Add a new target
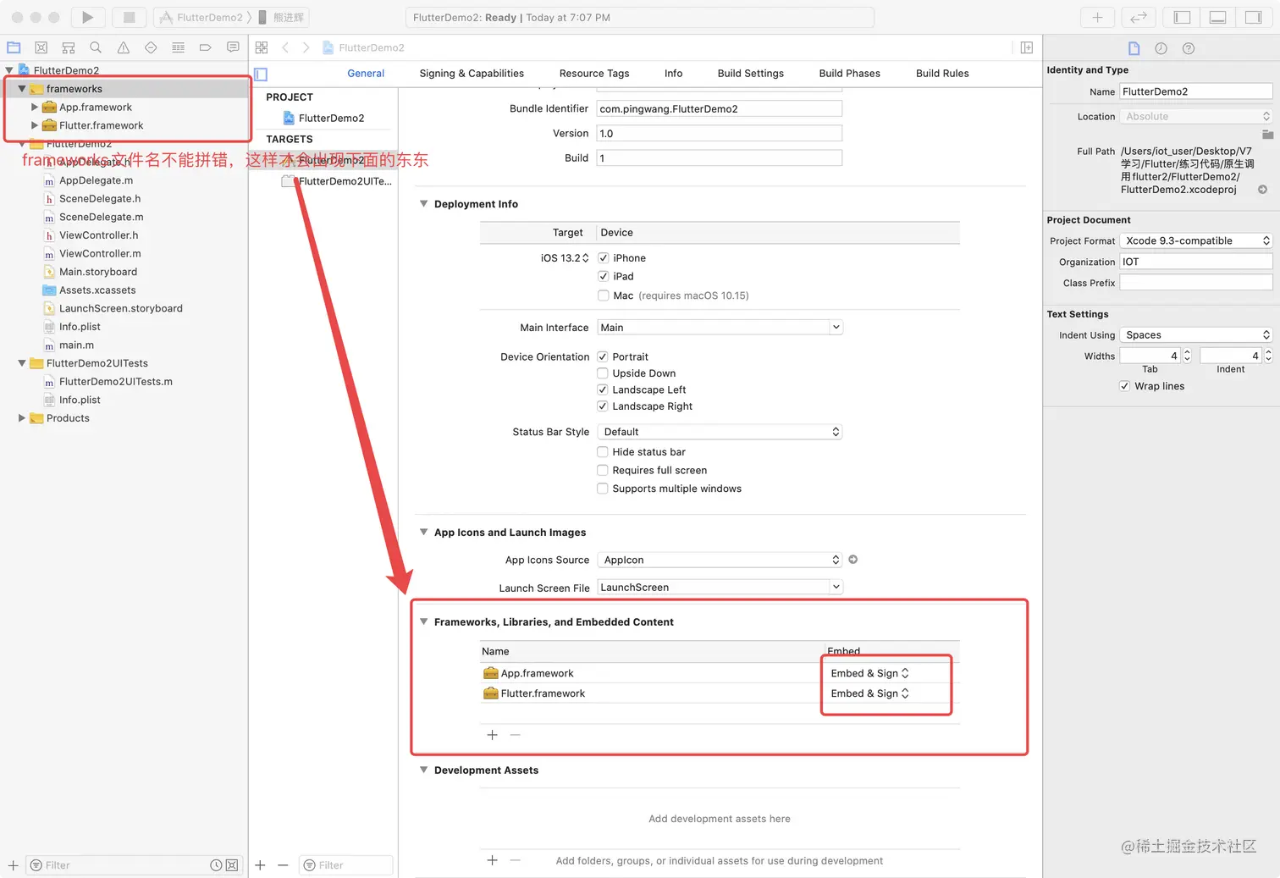Viewport: 1280px width, 878px height. coord(260,865)
